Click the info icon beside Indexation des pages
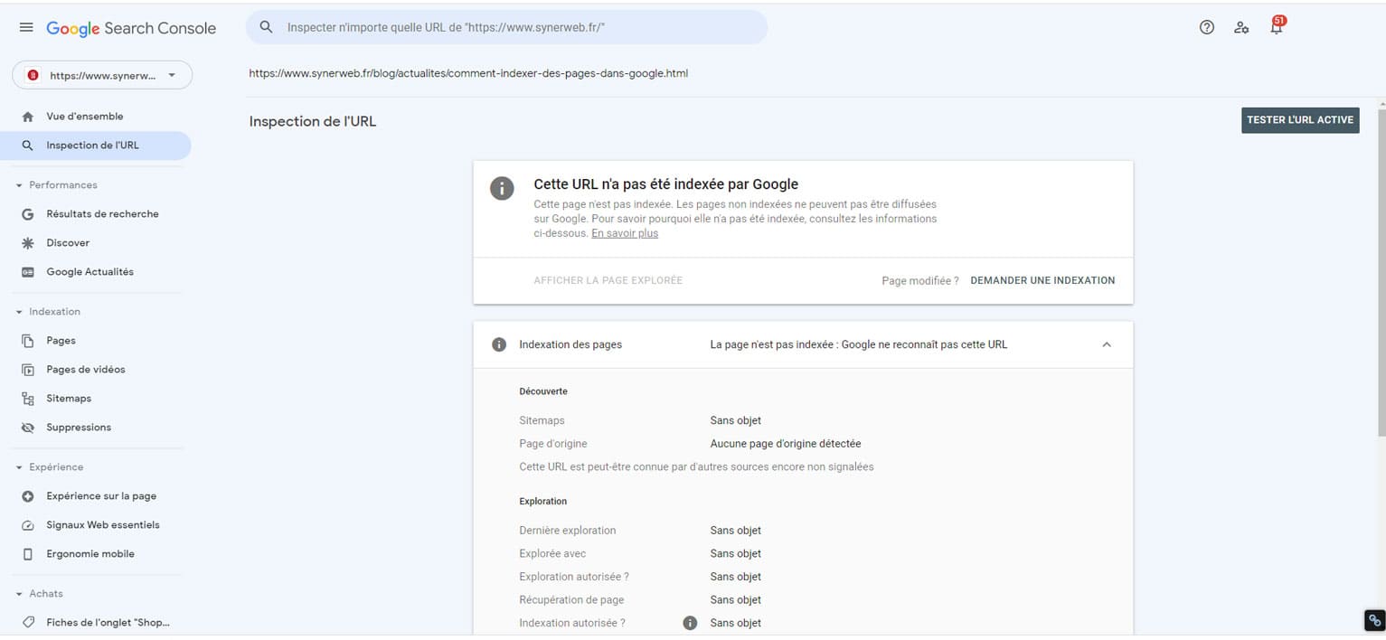 pyautogui.click(x=498, y=344)
